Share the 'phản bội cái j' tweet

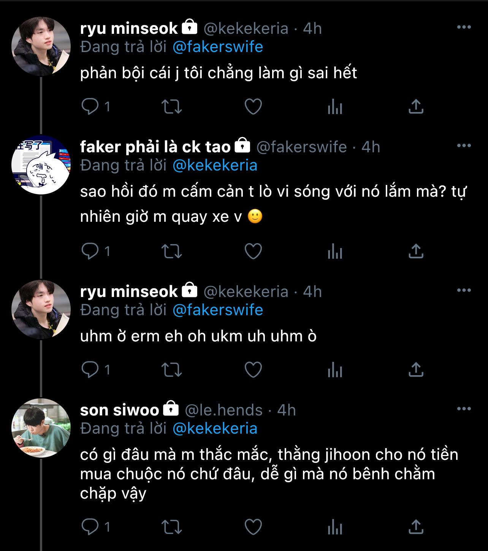tap(416, 106)
